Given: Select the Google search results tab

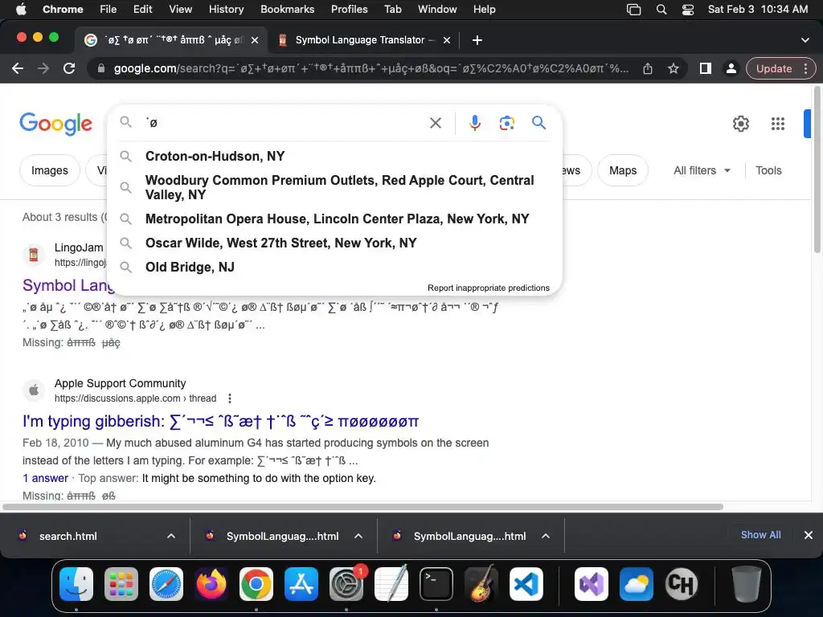Looking at the screenshot, I should (171, 40).
